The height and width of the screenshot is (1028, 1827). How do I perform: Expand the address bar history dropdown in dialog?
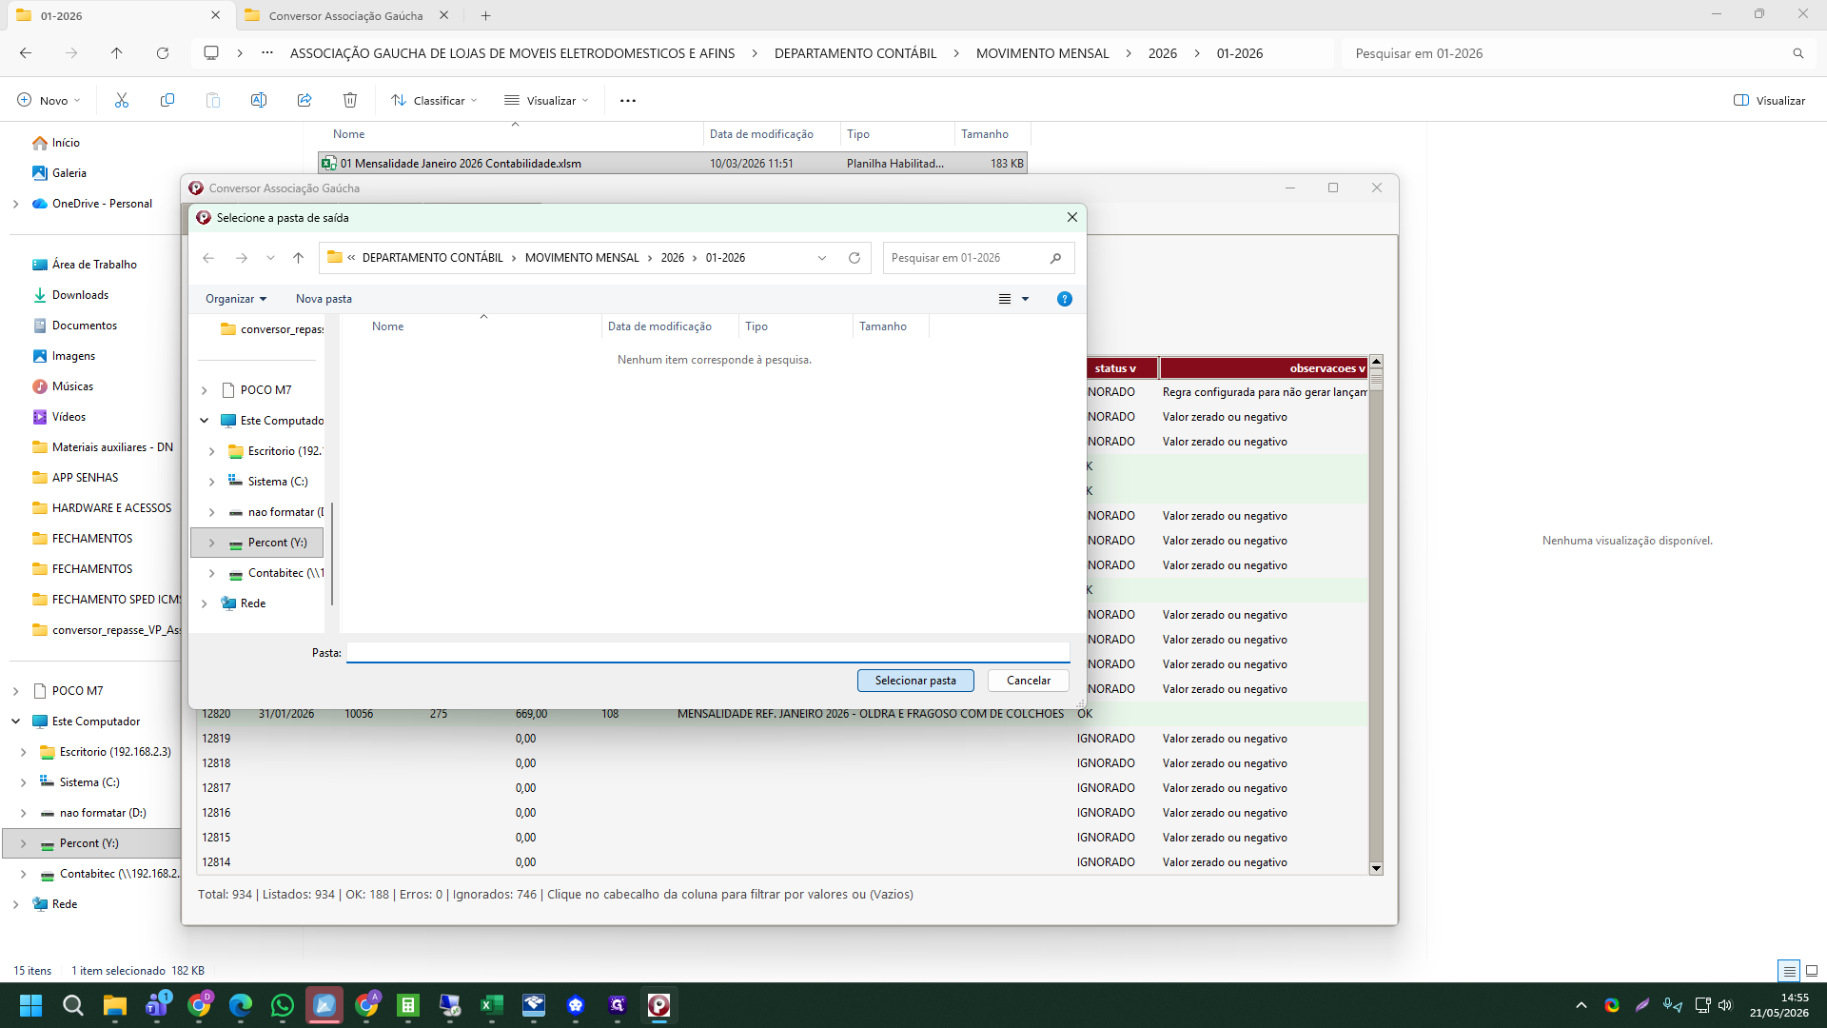click(x=822, y=258)
